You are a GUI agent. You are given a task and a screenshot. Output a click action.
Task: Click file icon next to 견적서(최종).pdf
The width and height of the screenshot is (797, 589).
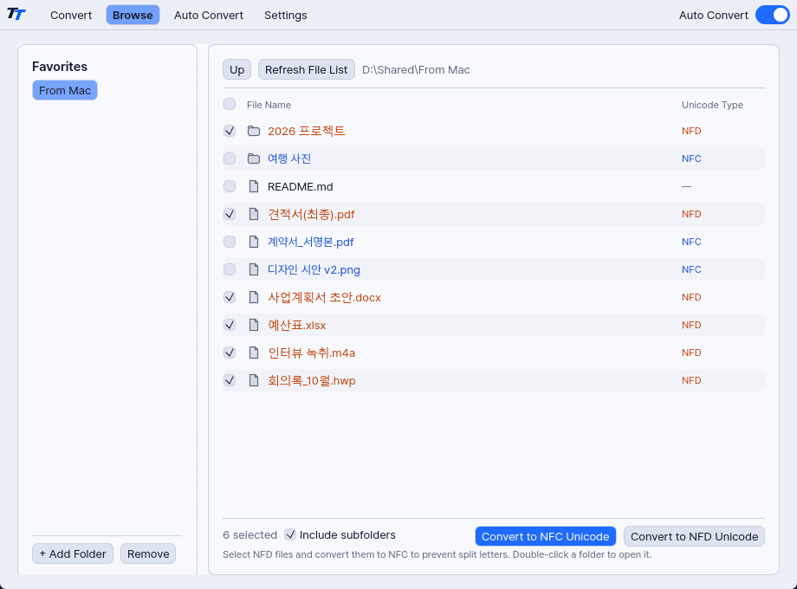pyautogui.click(x=254, y=214)
